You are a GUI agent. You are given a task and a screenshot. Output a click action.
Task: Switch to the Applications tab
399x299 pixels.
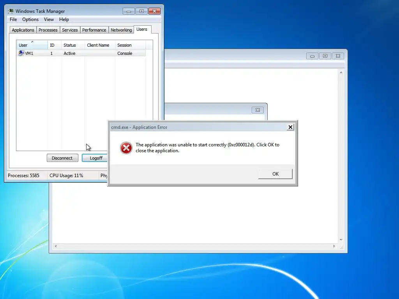23,30
